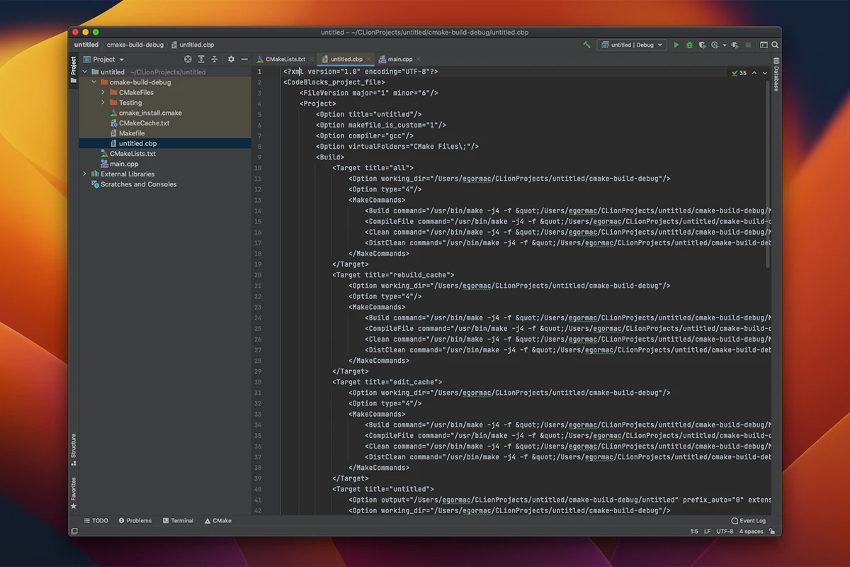Show the Problems tool window
This screenshot has height=567, width=850.
point(135,520)
